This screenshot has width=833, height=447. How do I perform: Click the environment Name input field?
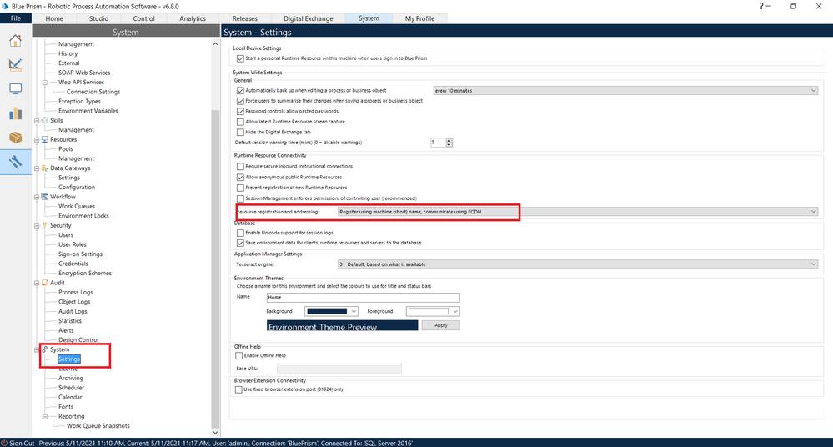(363, 297)
